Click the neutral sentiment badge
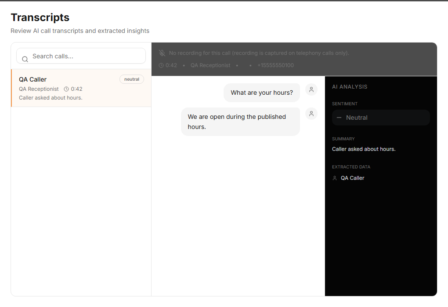 coord(132,79)
